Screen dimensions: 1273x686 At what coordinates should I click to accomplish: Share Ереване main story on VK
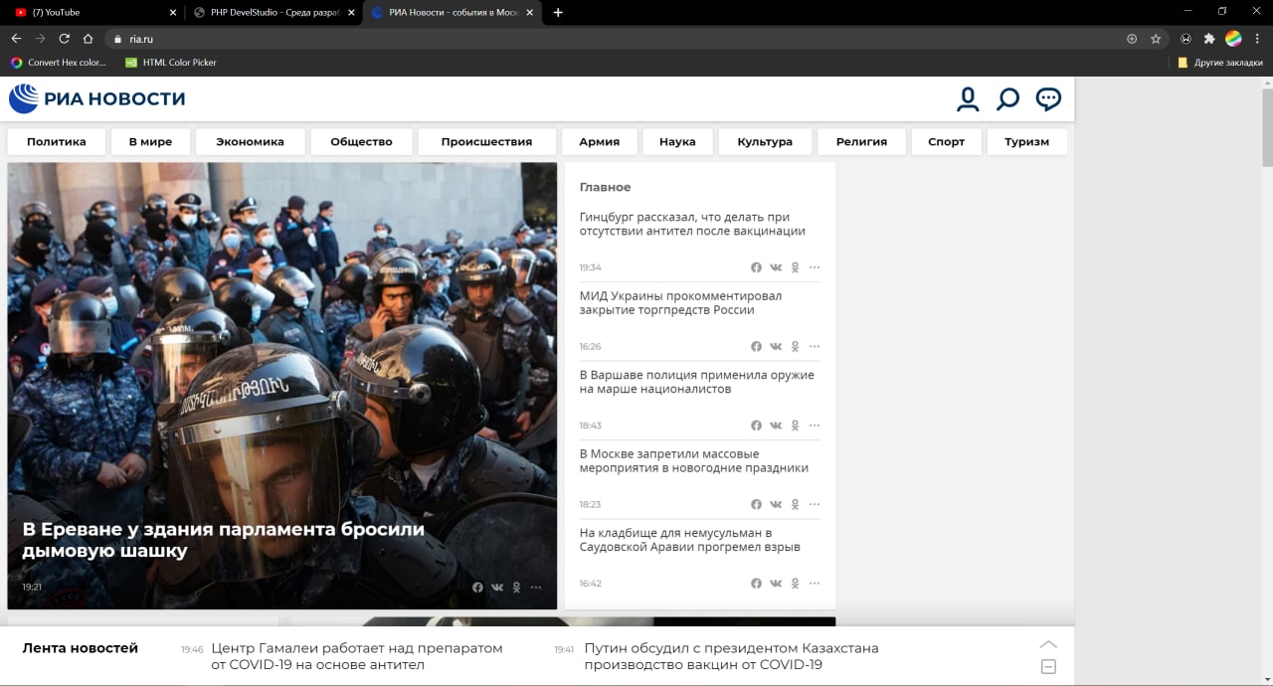497,588
